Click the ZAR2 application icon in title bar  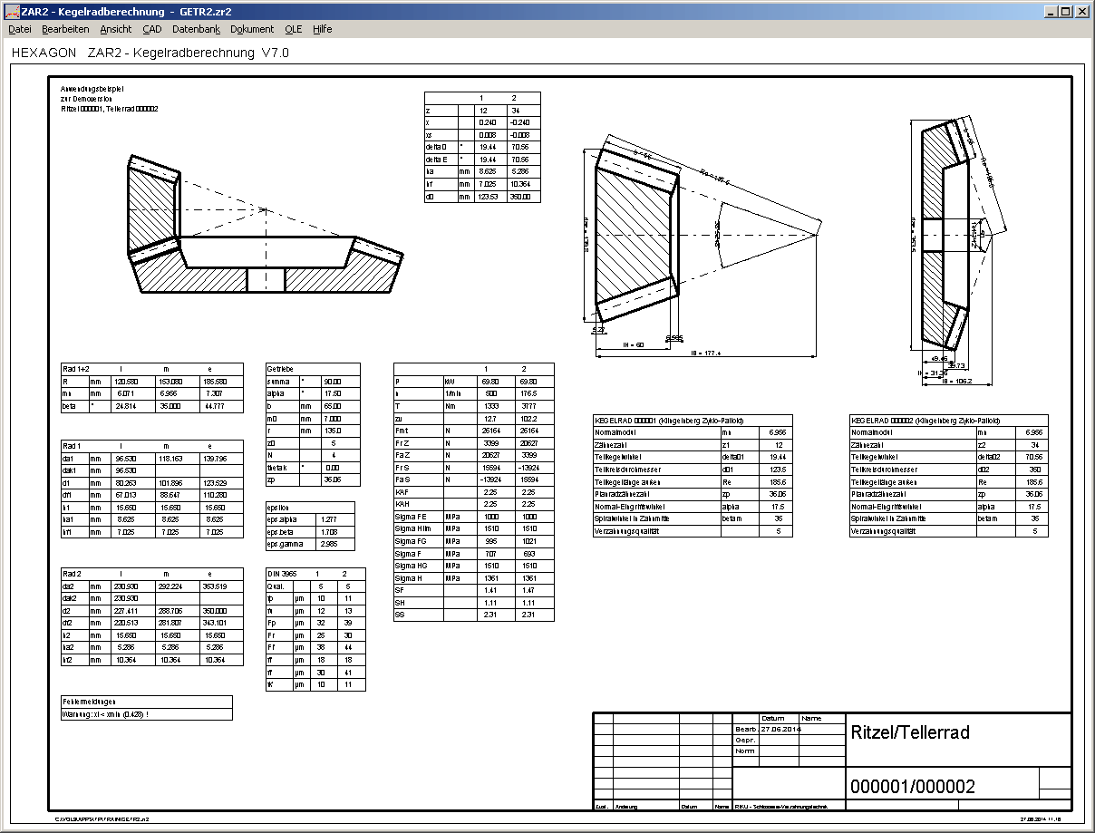point(11,12)
